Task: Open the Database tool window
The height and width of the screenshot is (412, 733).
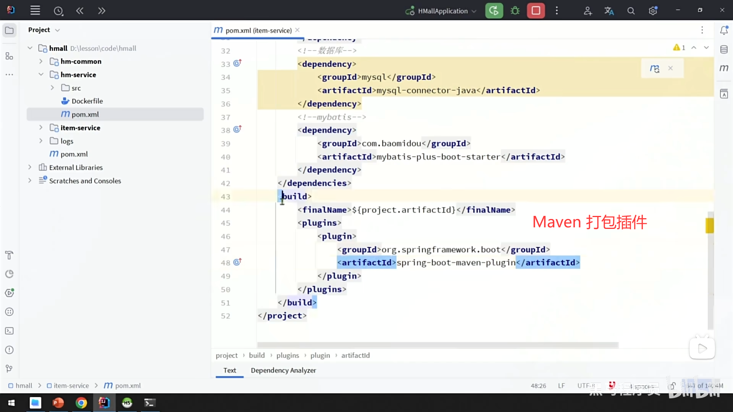Action: point(724,50)
